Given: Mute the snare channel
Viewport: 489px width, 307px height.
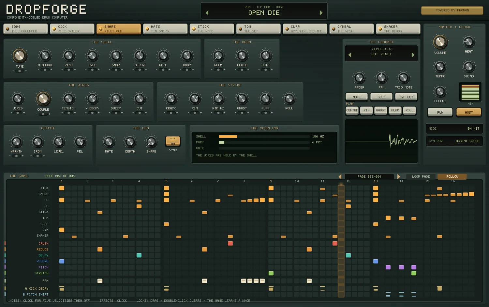Looking at the screenshot, I should [357, 97].
